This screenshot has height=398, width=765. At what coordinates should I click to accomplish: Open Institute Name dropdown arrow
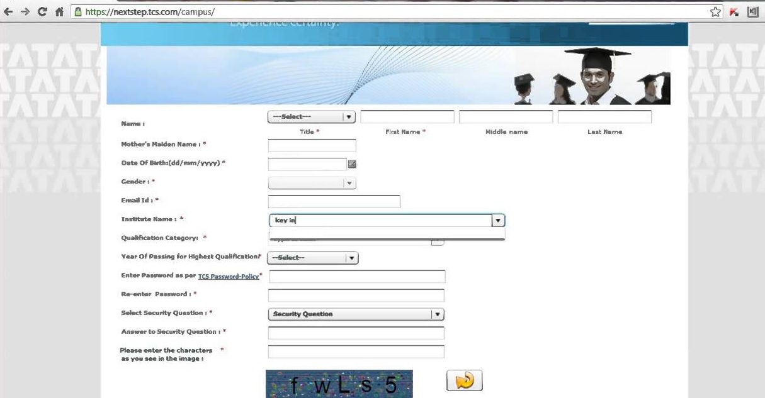coord(498,221)
